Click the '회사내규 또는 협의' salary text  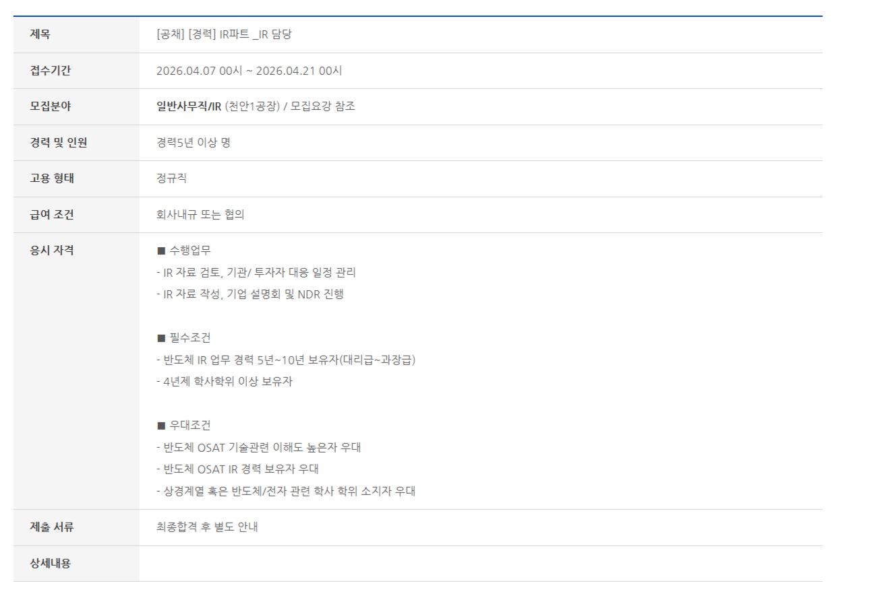(200, 215)
